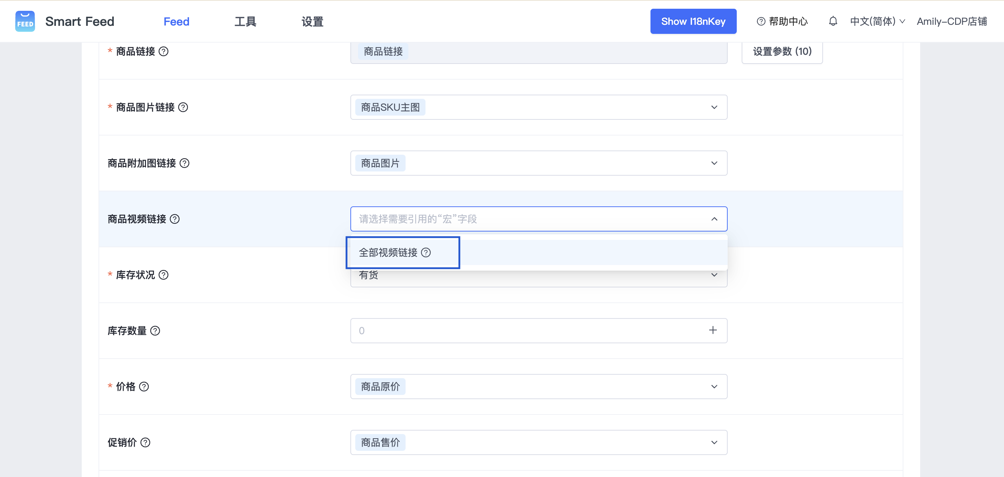Click help icon next to 价格
The height and width of the screenshot is (477, 1004).
144,387
